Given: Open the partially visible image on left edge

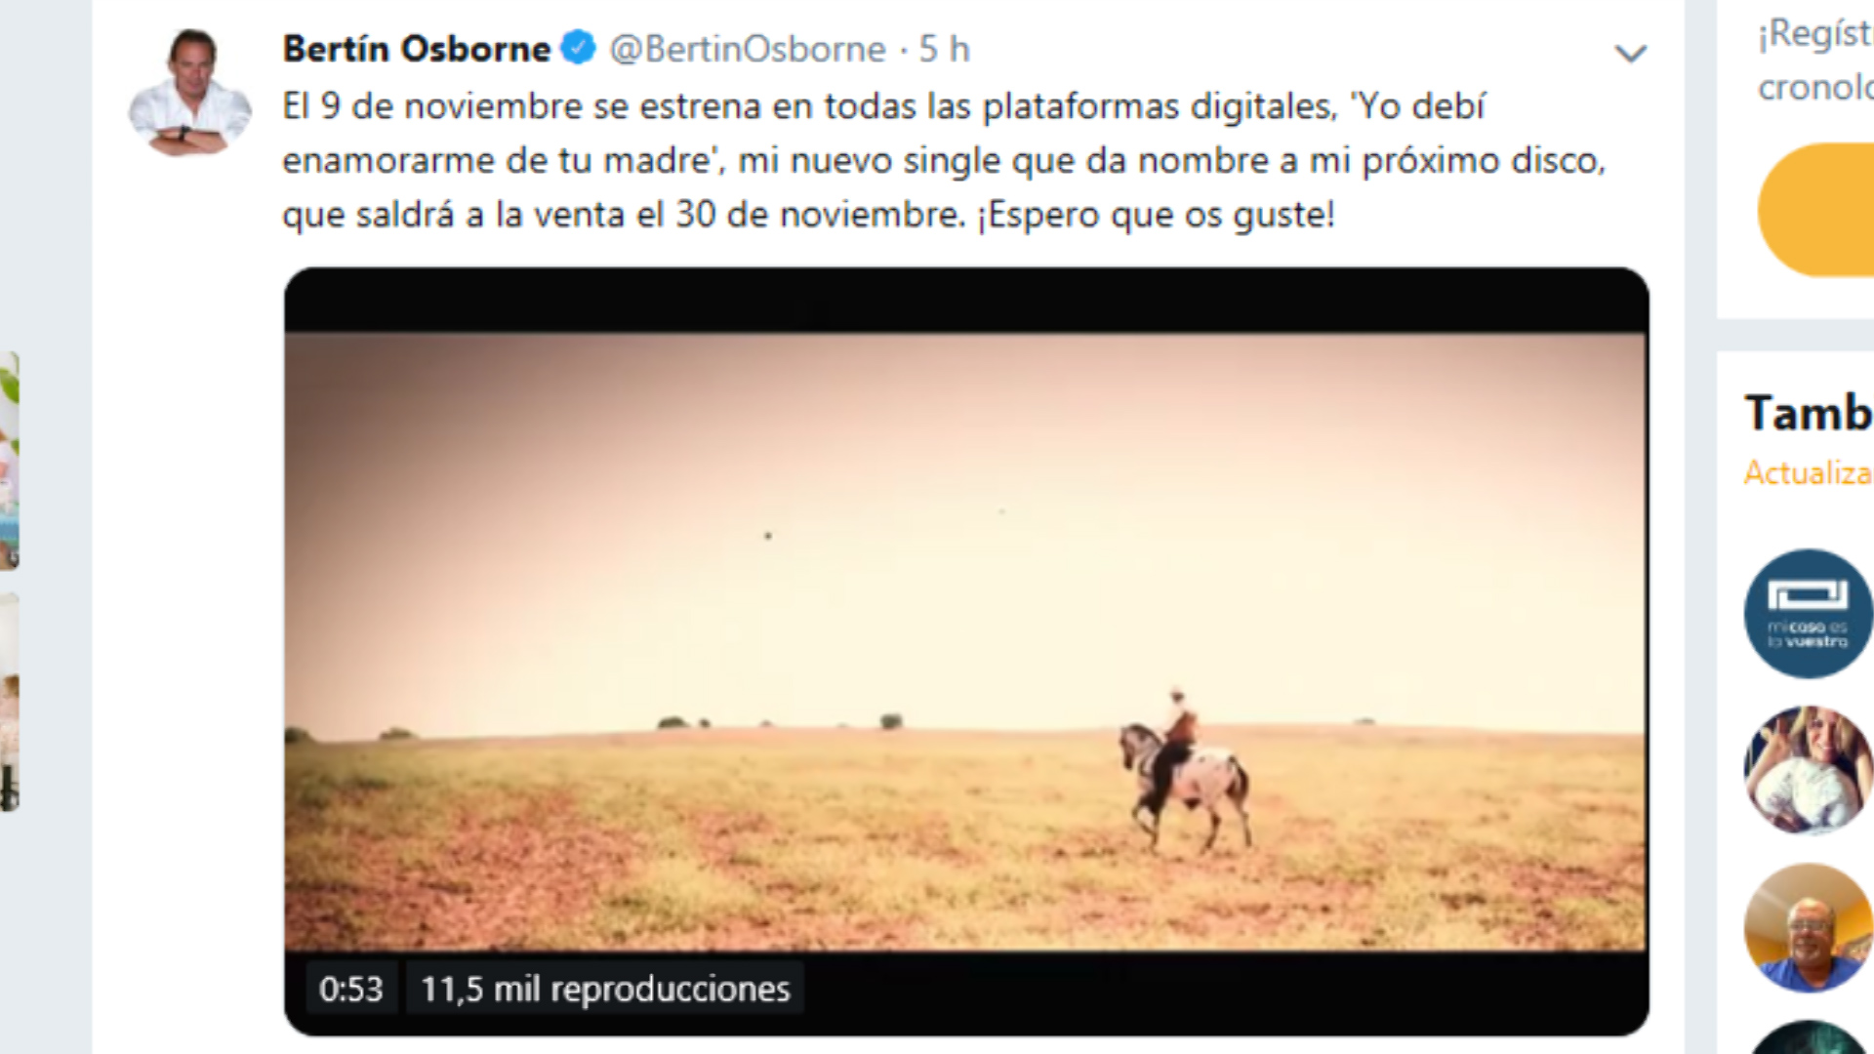Looking at the screenshot, I should click(10, 461).
